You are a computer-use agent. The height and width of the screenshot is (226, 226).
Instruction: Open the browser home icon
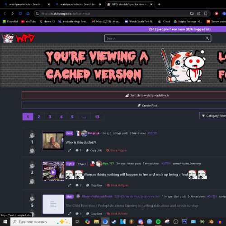tap(28, 14)
